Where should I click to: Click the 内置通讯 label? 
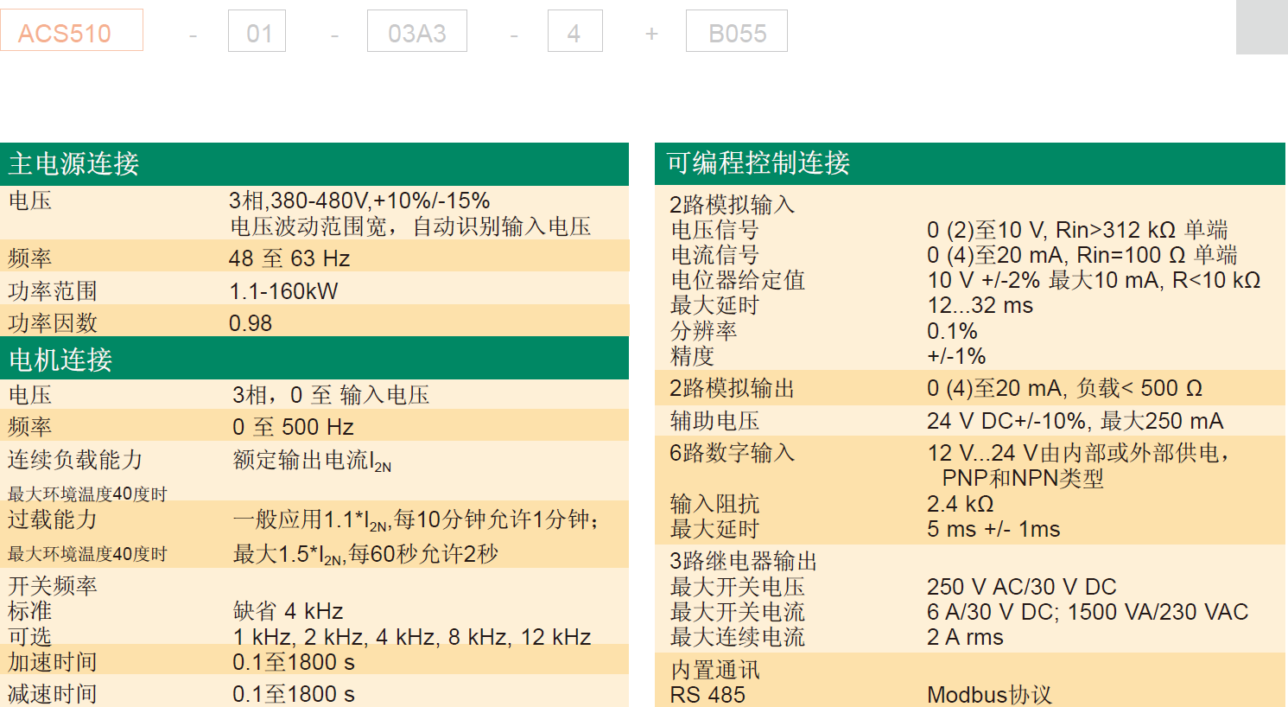(x=715, y=670)
